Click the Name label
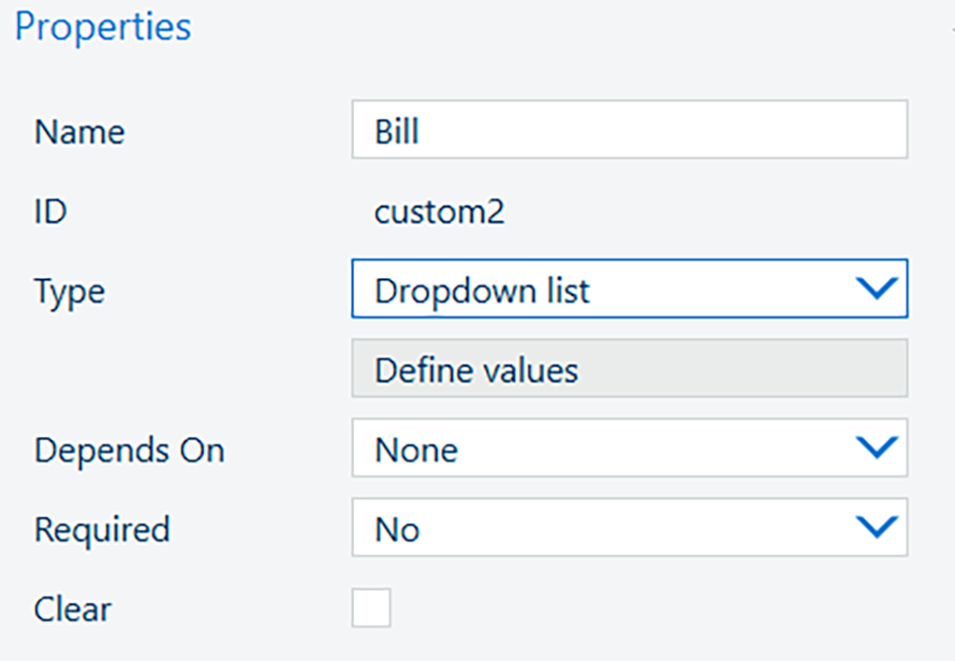This screenshot has height=661, width=955. (x=80, y=132)
